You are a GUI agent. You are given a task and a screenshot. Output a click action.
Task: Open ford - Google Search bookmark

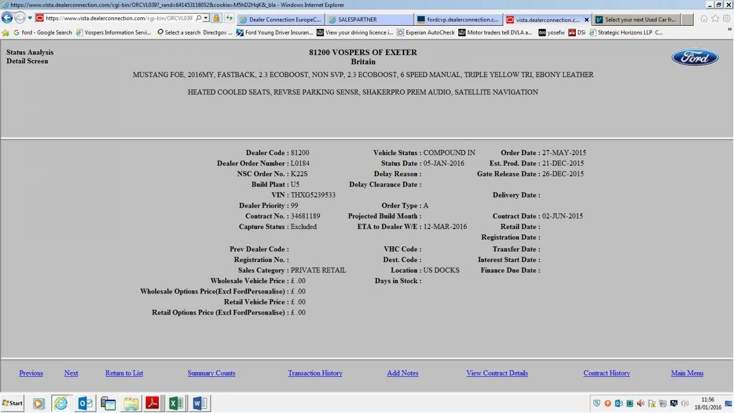pyautogui.click(x=42, y=32)
